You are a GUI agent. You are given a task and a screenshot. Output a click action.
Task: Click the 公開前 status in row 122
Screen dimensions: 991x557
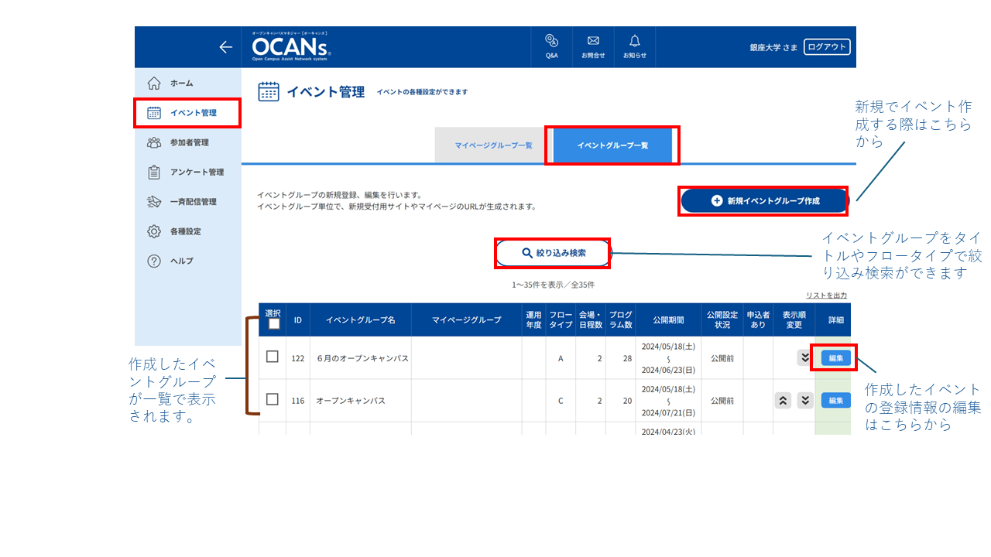[722, 358]
